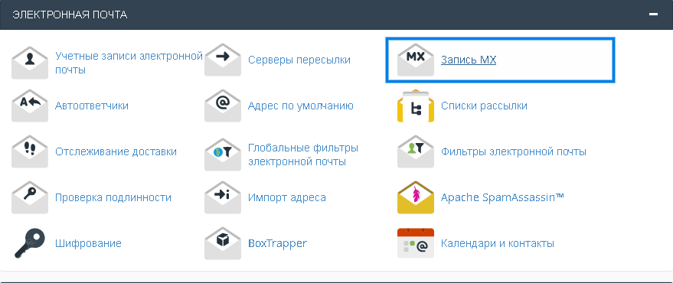Open 'Фильтры электронной почты' link

(513, 151)
